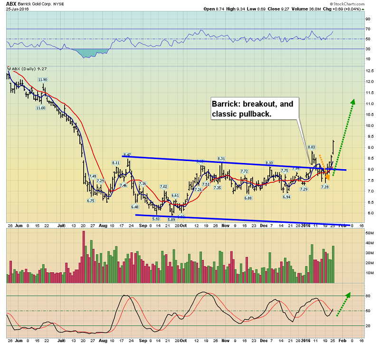Click 20 on the stochastic axis
The height and width of the screenshot is (344, 380).
coord(368,326)
